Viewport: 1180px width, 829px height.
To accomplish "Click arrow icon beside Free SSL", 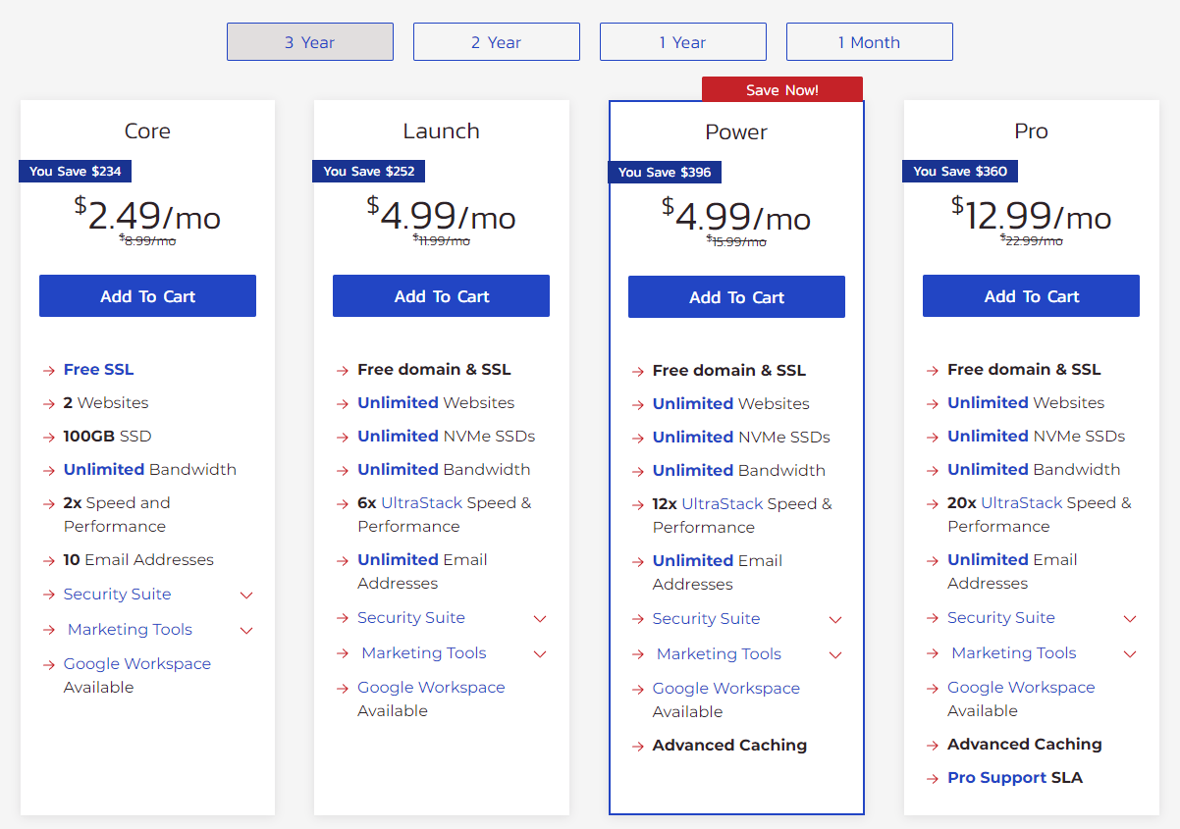I will pos(48,371).
